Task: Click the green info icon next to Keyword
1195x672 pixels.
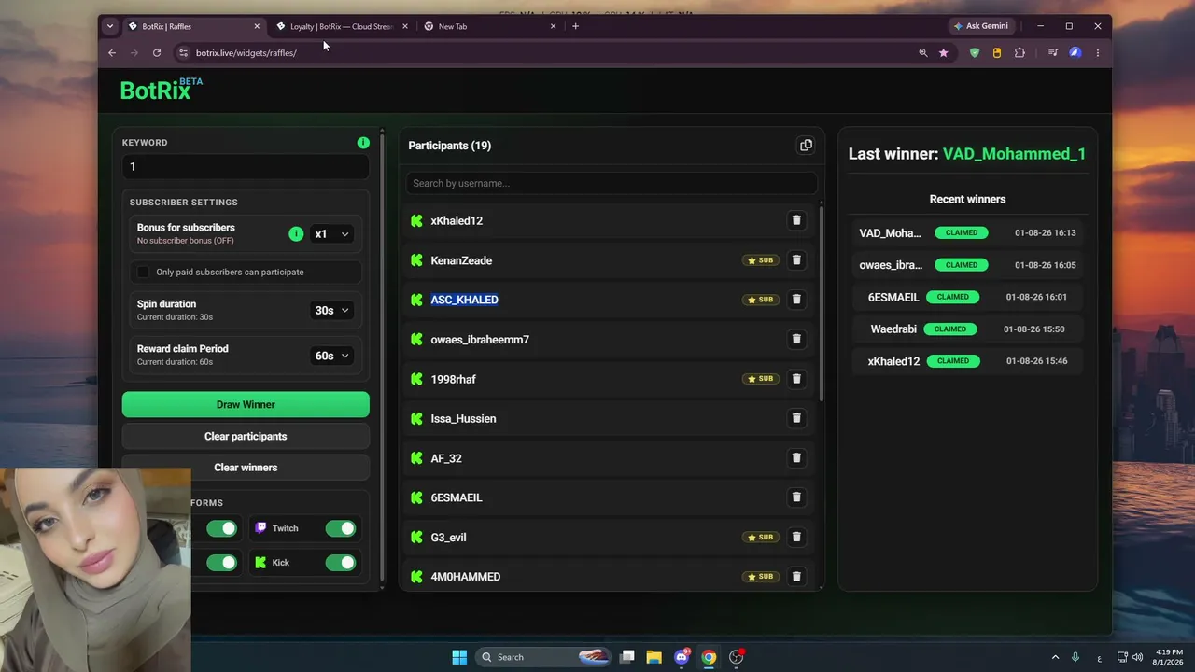Action: [x=363, y=143]
